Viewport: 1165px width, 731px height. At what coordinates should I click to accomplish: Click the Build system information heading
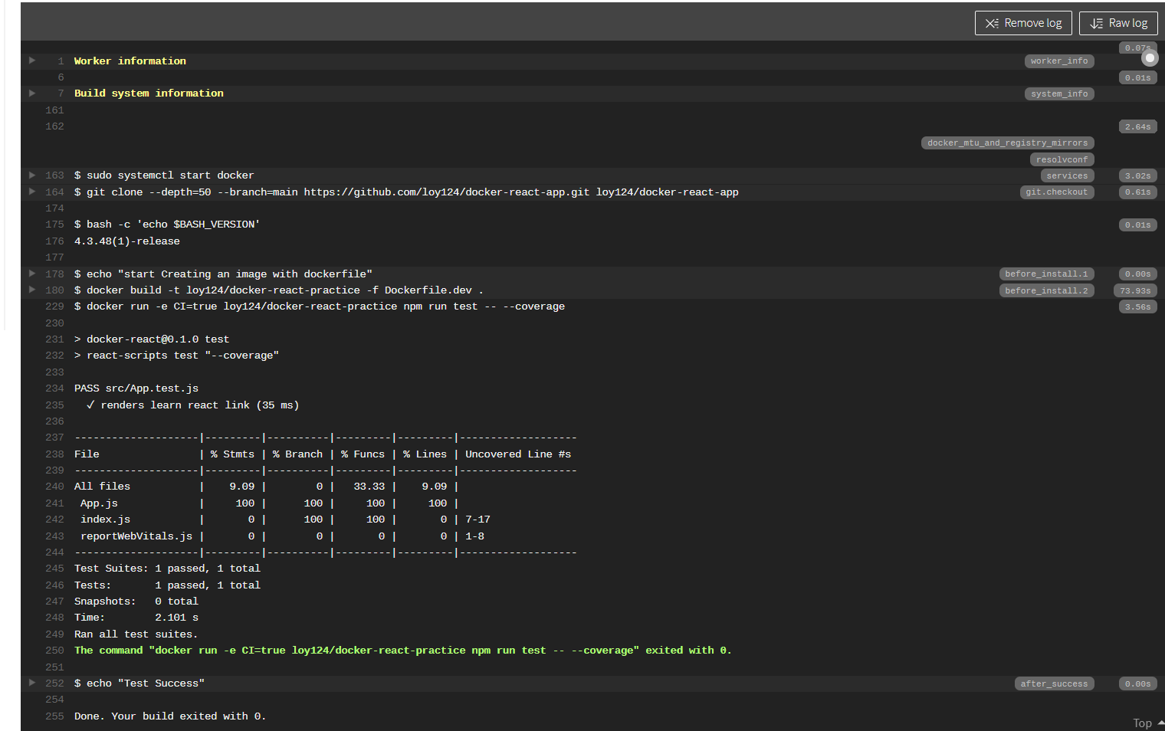click(x=149, y=93)
